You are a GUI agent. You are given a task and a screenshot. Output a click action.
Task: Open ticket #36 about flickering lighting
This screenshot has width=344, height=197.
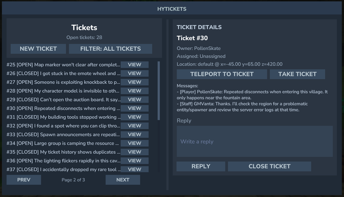pos(134,161)
